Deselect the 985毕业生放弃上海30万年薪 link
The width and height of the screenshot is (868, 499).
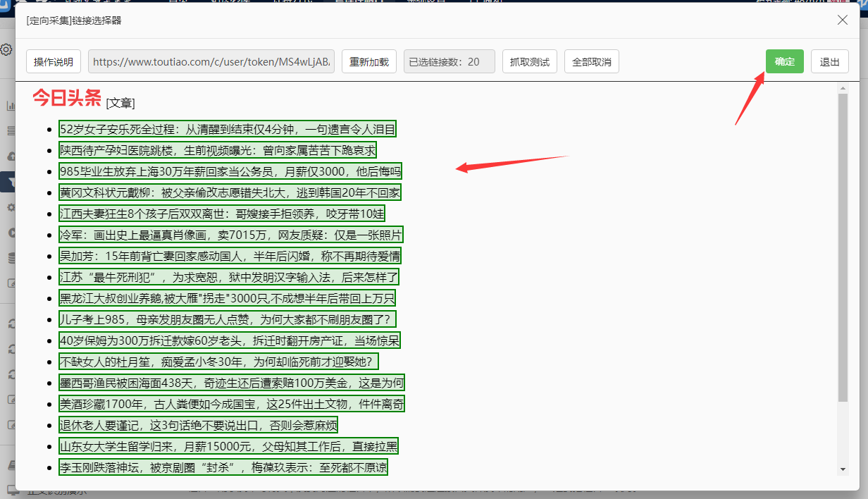click(230, 171)
